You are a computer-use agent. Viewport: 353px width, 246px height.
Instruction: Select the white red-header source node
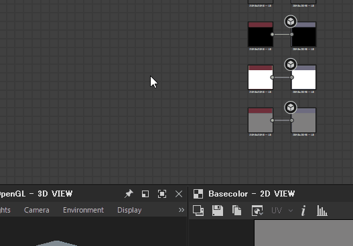coord(261,78)
